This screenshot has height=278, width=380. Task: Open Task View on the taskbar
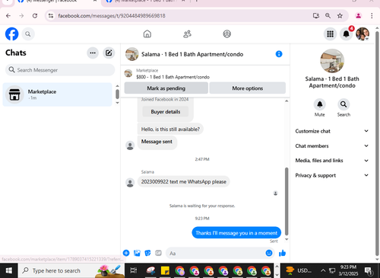coord(134,270)
